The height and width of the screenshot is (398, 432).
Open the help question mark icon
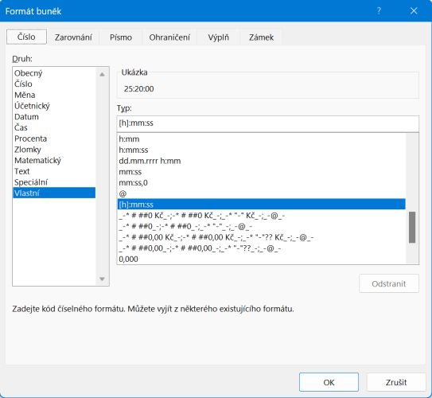pos(379,11)
